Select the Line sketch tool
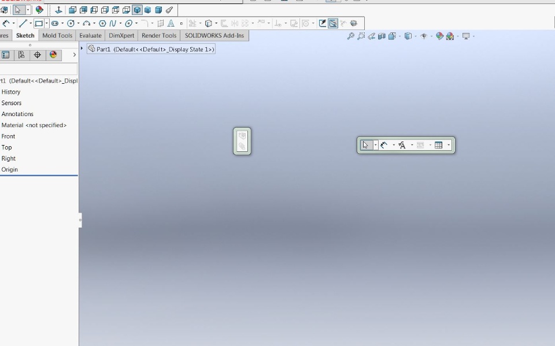This screenshot has width=555, height=346. tap(23, 23)
